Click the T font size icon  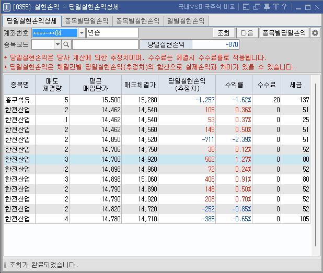point(276,7)
